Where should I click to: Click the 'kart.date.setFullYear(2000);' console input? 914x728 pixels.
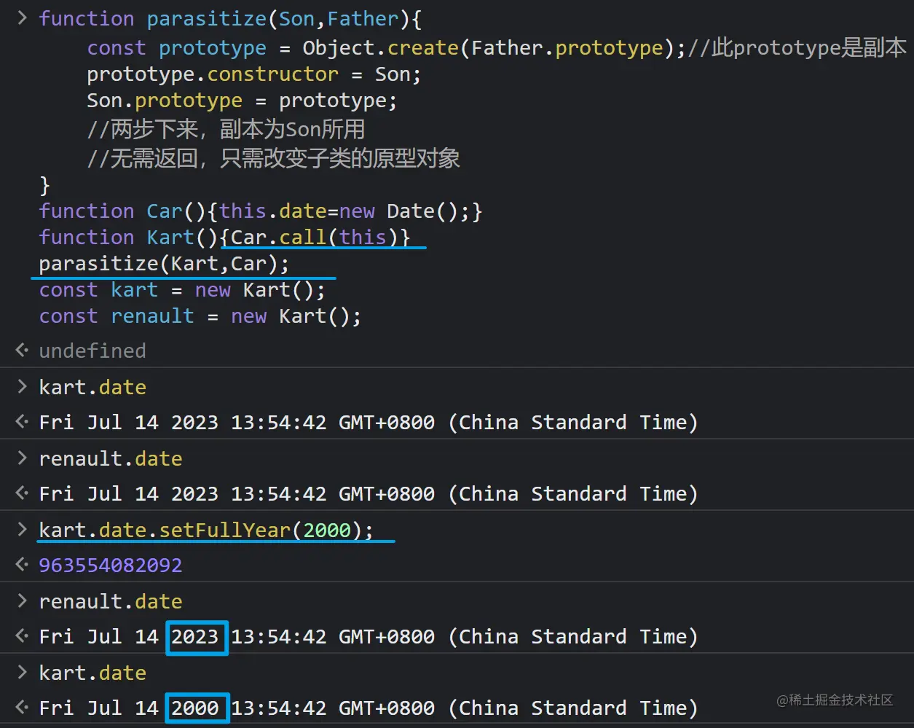coord(206,530)
